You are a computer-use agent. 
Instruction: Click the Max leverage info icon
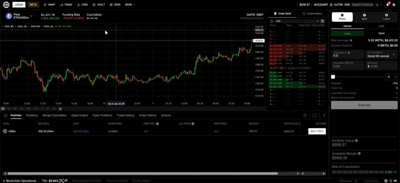point(351,40)
